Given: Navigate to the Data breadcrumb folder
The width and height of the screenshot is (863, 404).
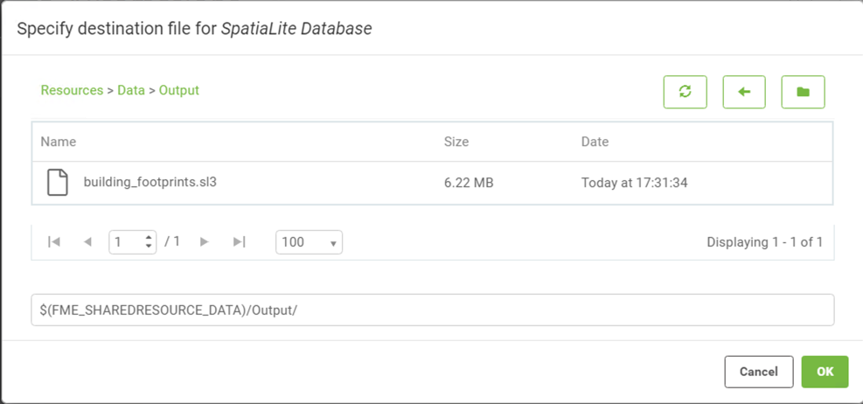Looking at the screenshot, I should [x=131, y=90].
